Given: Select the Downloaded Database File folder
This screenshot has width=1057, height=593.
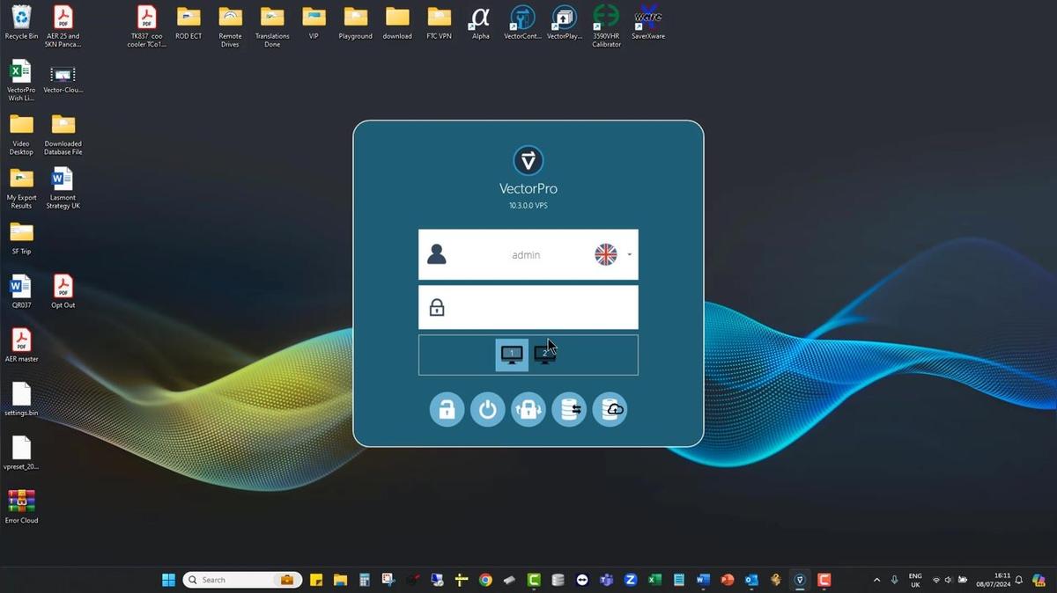Looking at the screenshot, I should (x=63, y=134).
